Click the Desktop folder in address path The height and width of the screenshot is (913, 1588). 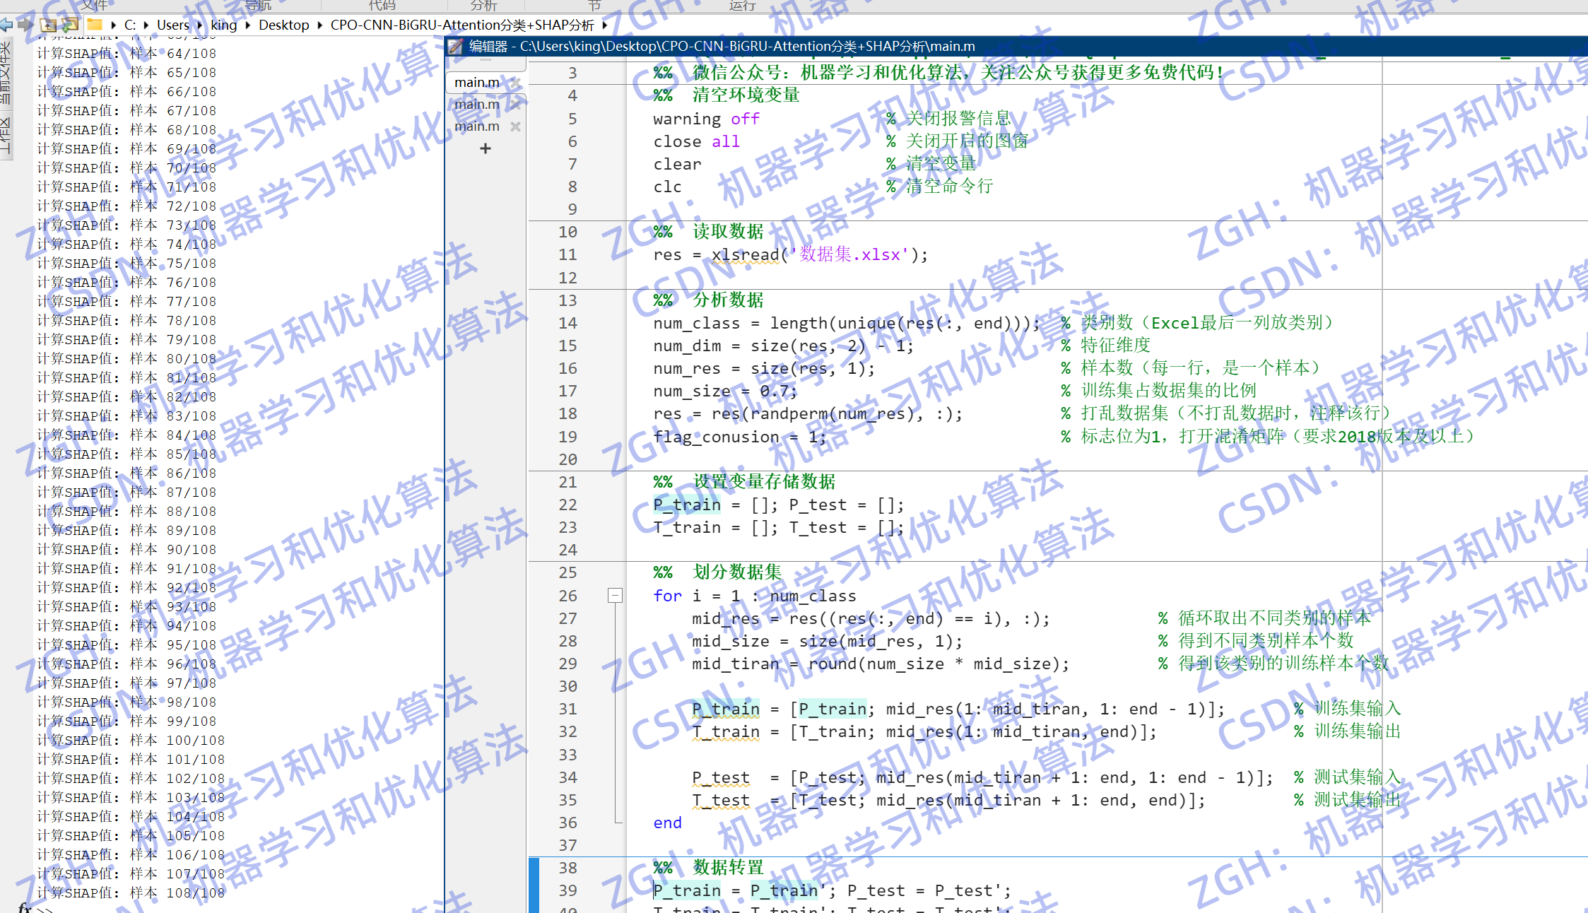click(283, 25)
